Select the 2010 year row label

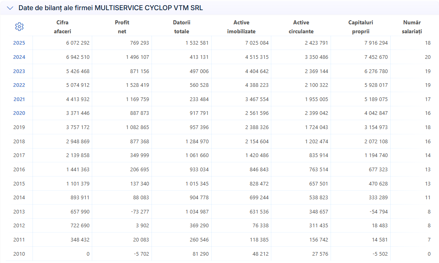tap(19, 254)
